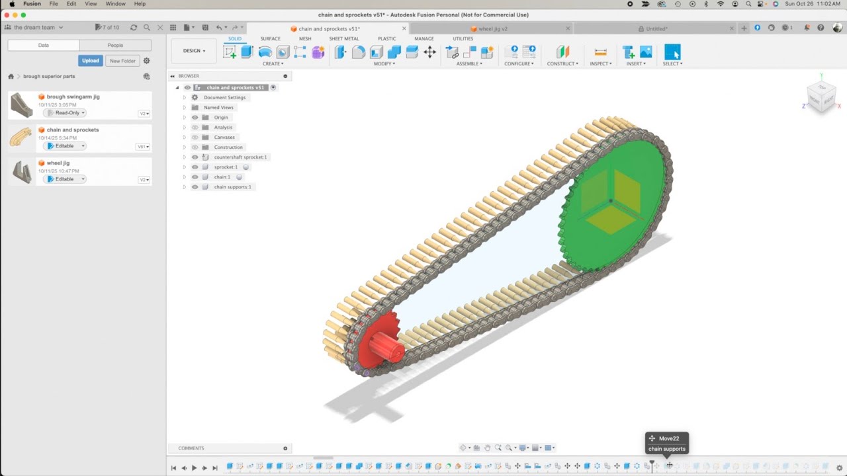Activate the Select arrow tool
This screenshot has width=847, height=476.
point(672,52)
